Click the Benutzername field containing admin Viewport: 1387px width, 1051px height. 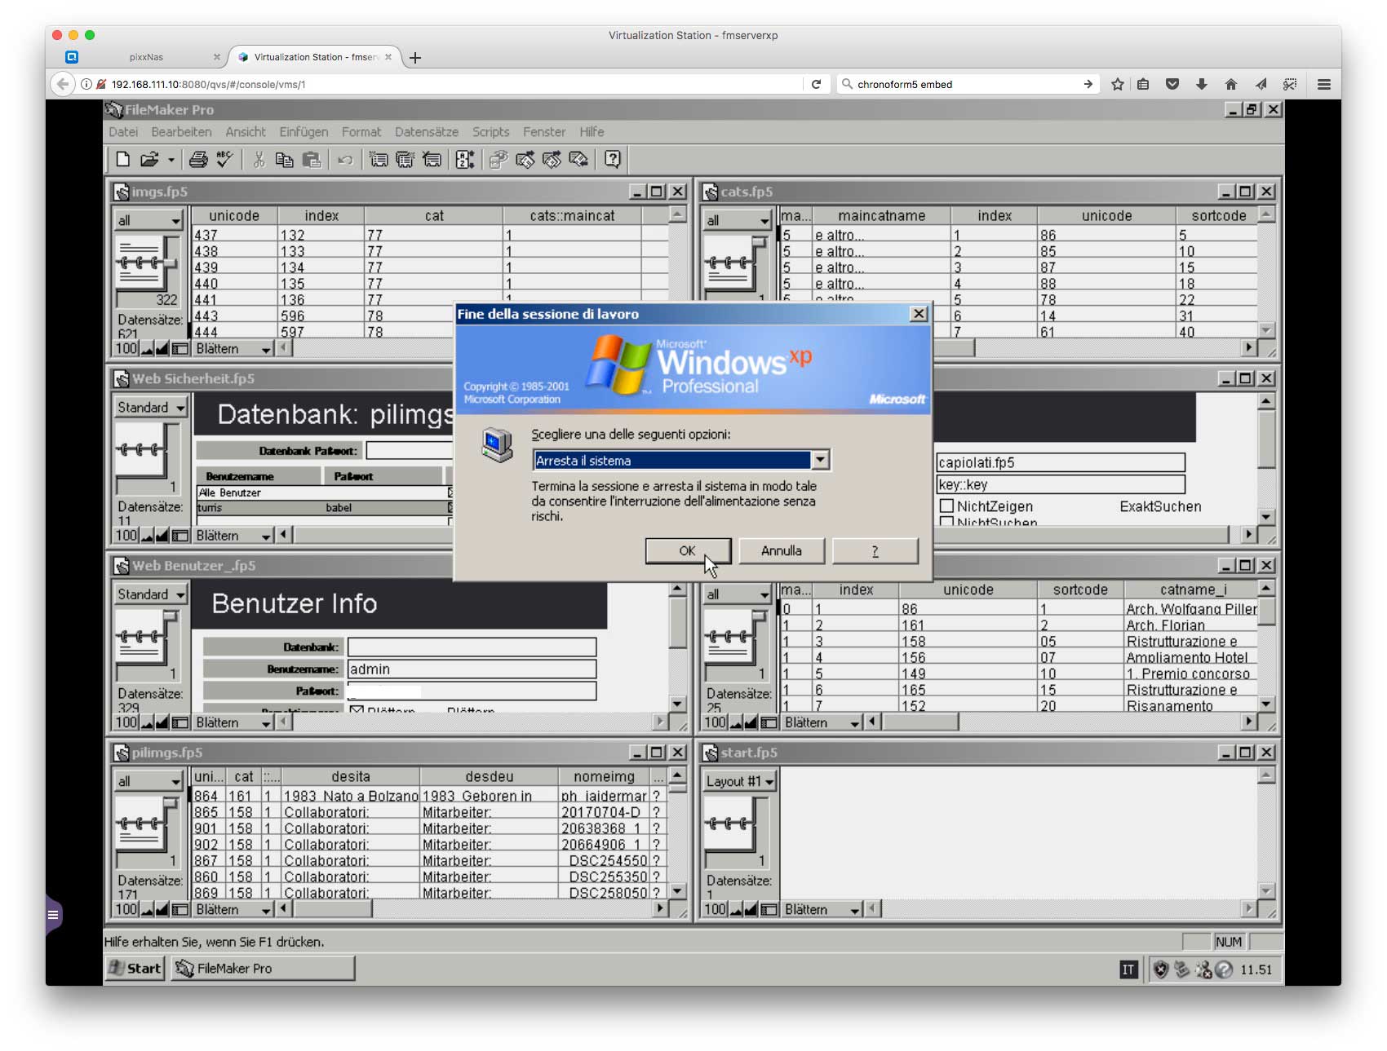(x=472, y=669)
